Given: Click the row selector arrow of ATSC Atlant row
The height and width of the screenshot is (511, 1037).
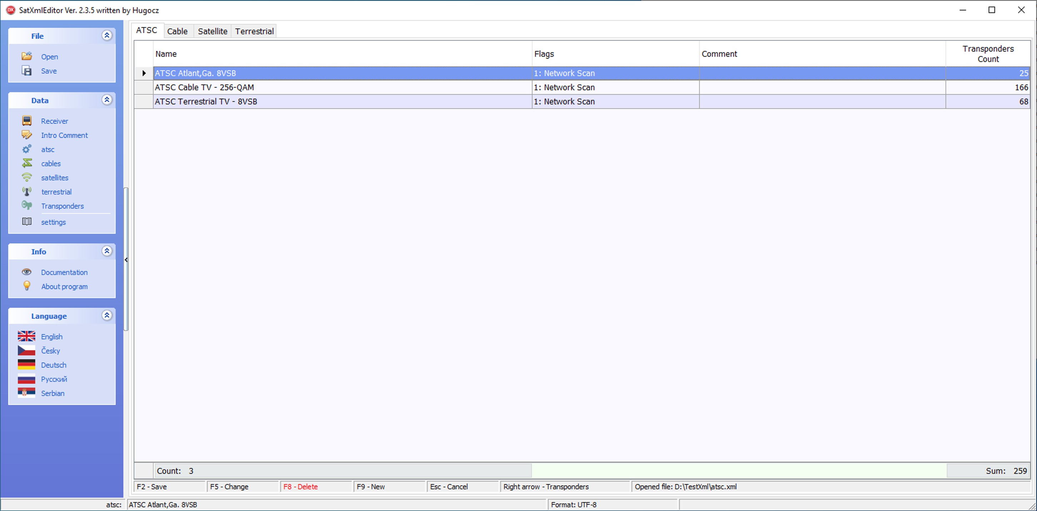Looking at the screenshot, I should [144, 73].
